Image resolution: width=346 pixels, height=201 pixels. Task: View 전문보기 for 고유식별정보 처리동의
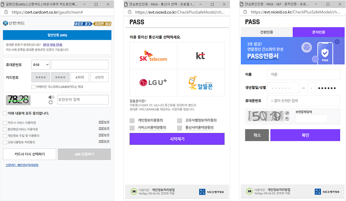pos(104,141)
